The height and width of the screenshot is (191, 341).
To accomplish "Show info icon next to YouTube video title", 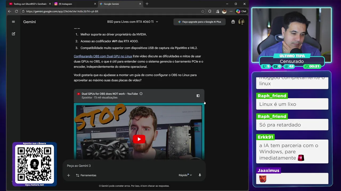I will 141,94.
